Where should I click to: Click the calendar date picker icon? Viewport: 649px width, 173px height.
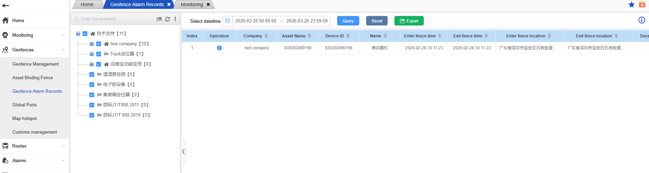pyautogui.click(x=228, y=21)
